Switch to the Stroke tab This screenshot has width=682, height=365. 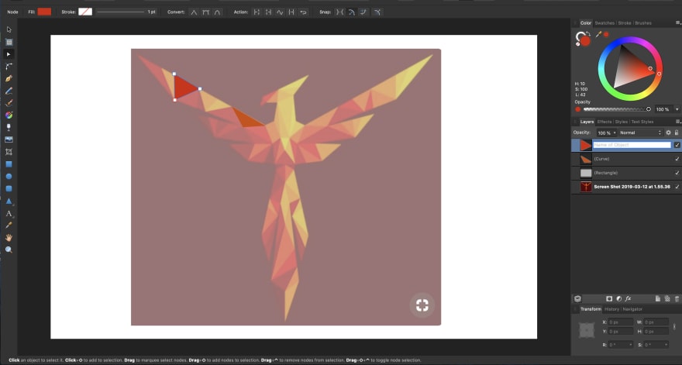click(625, 22)
